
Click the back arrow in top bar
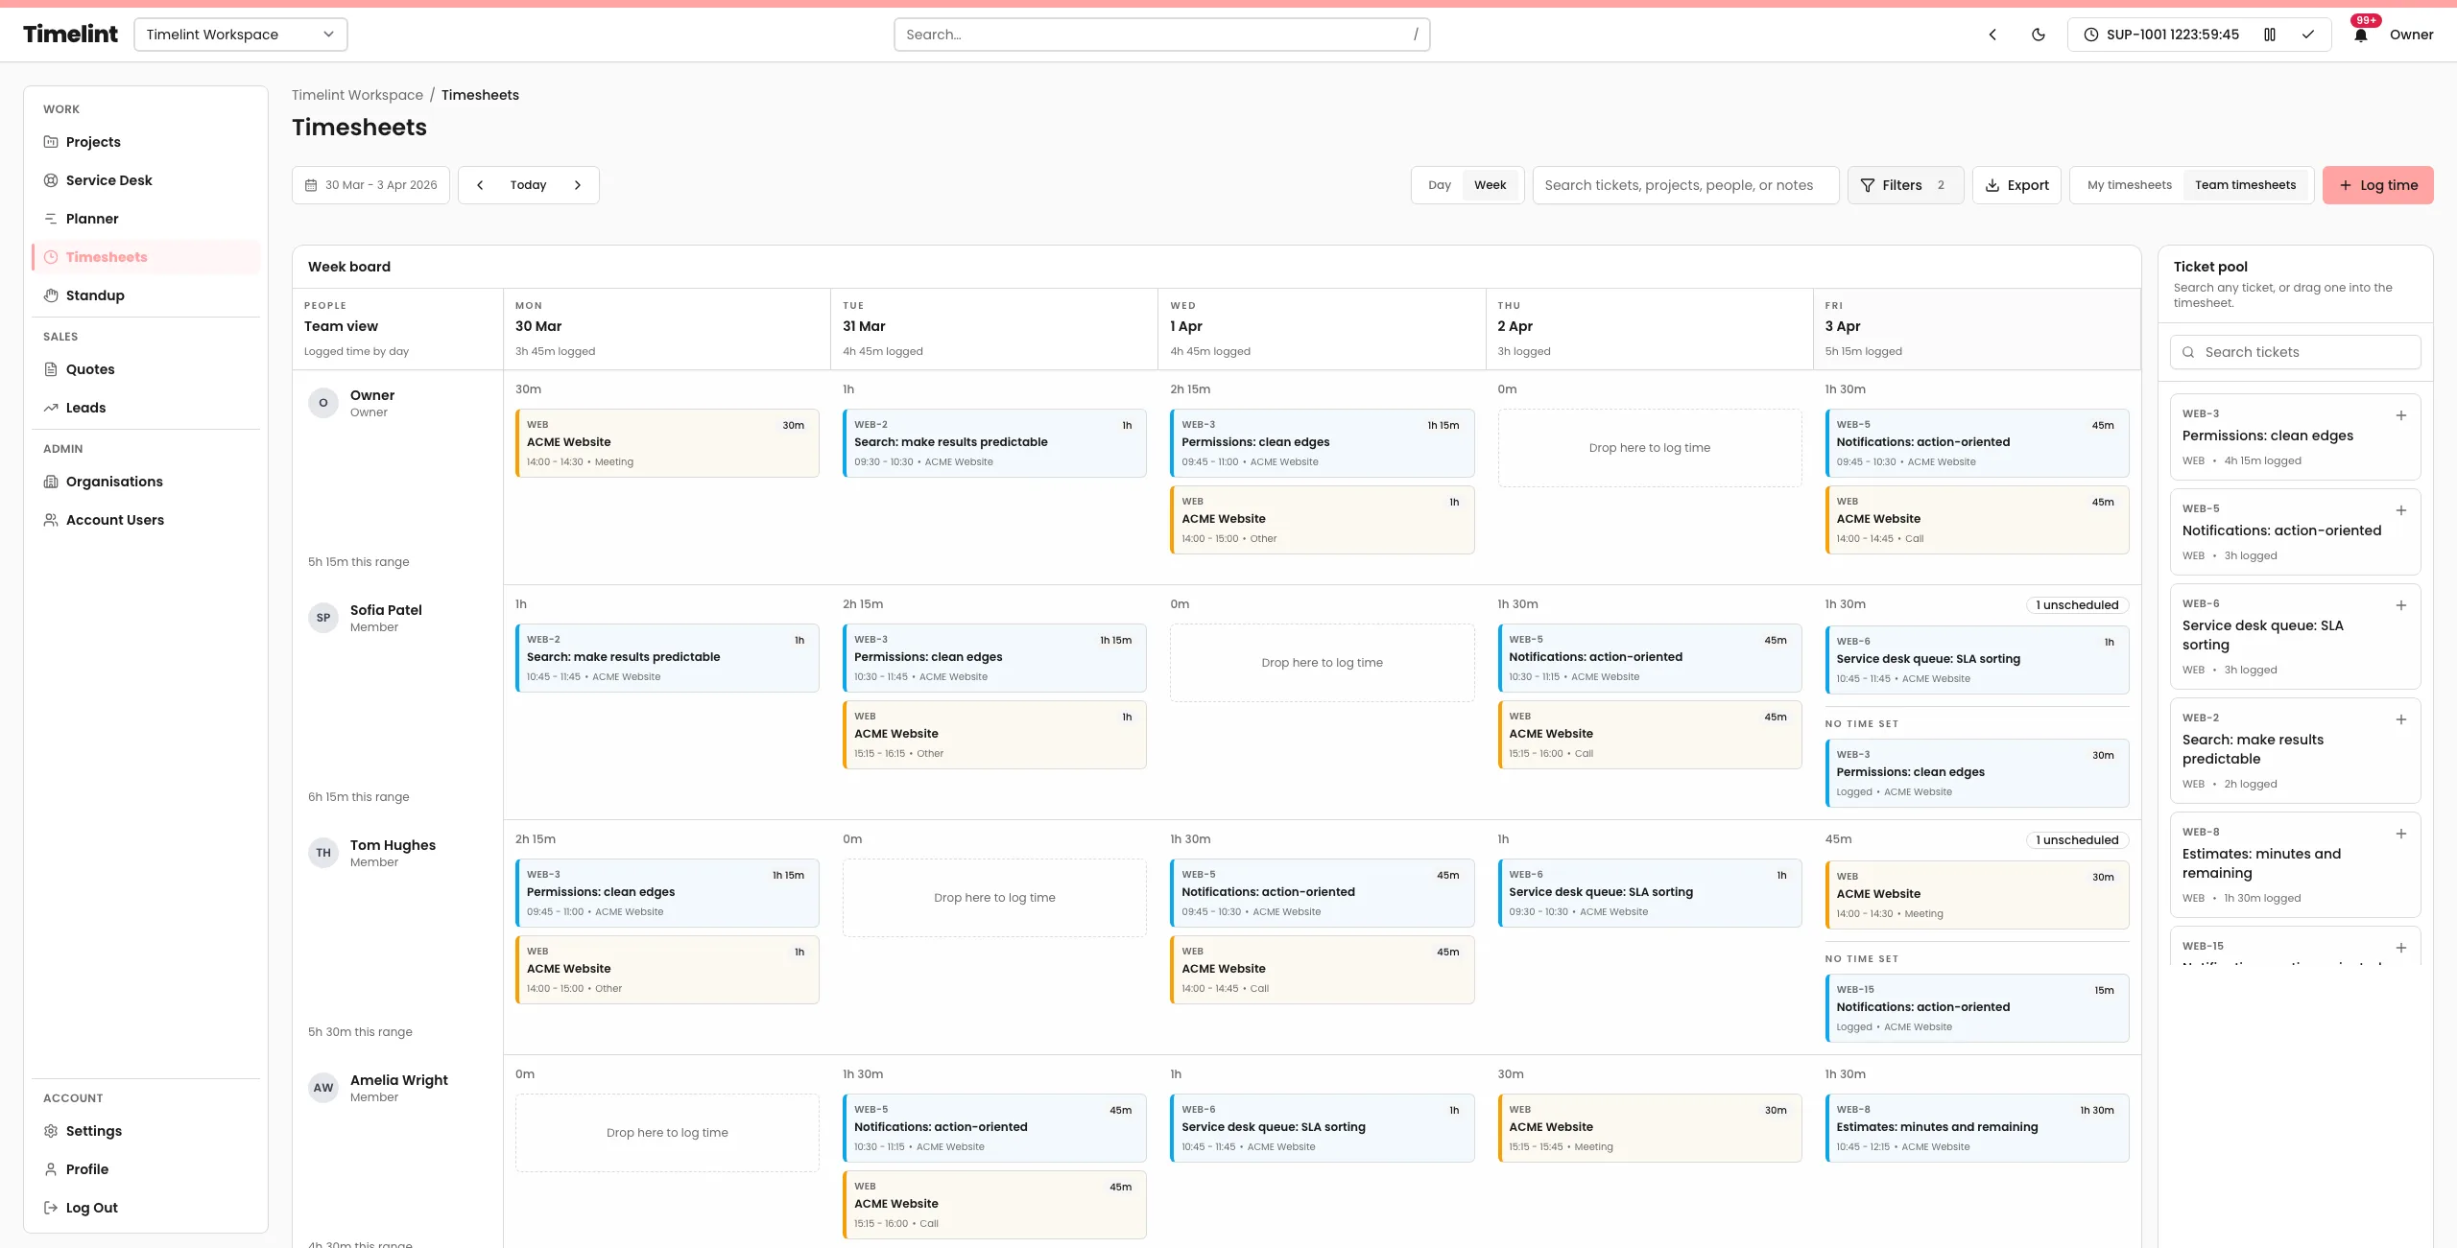coord(1992,35)
